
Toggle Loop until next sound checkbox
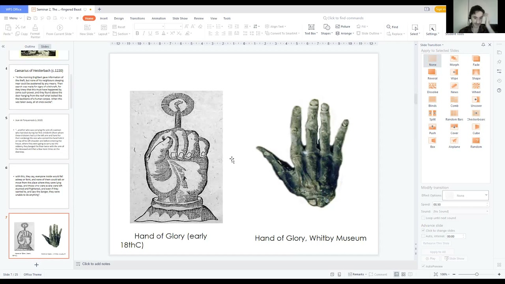tap(423, 218)
